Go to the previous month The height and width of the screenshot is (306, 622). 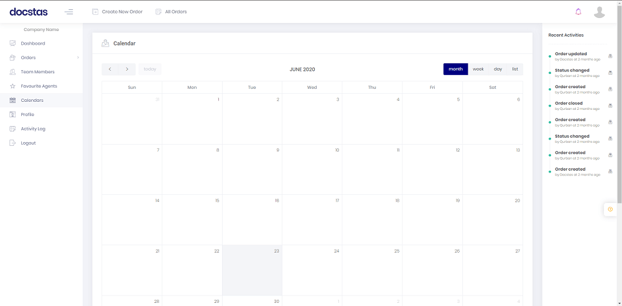110,69
